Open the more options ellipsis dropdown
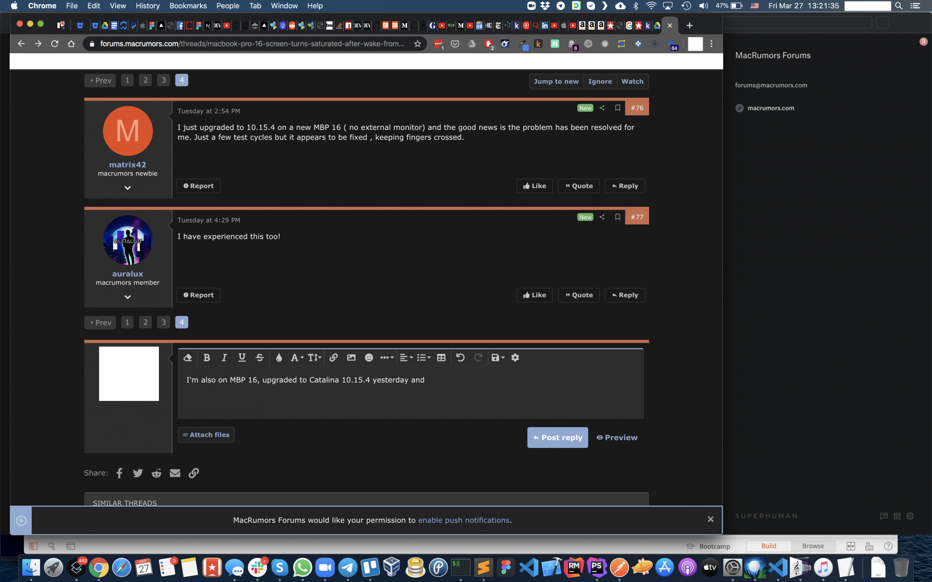Viewport: 932px width, 582px height. (387, 358)
